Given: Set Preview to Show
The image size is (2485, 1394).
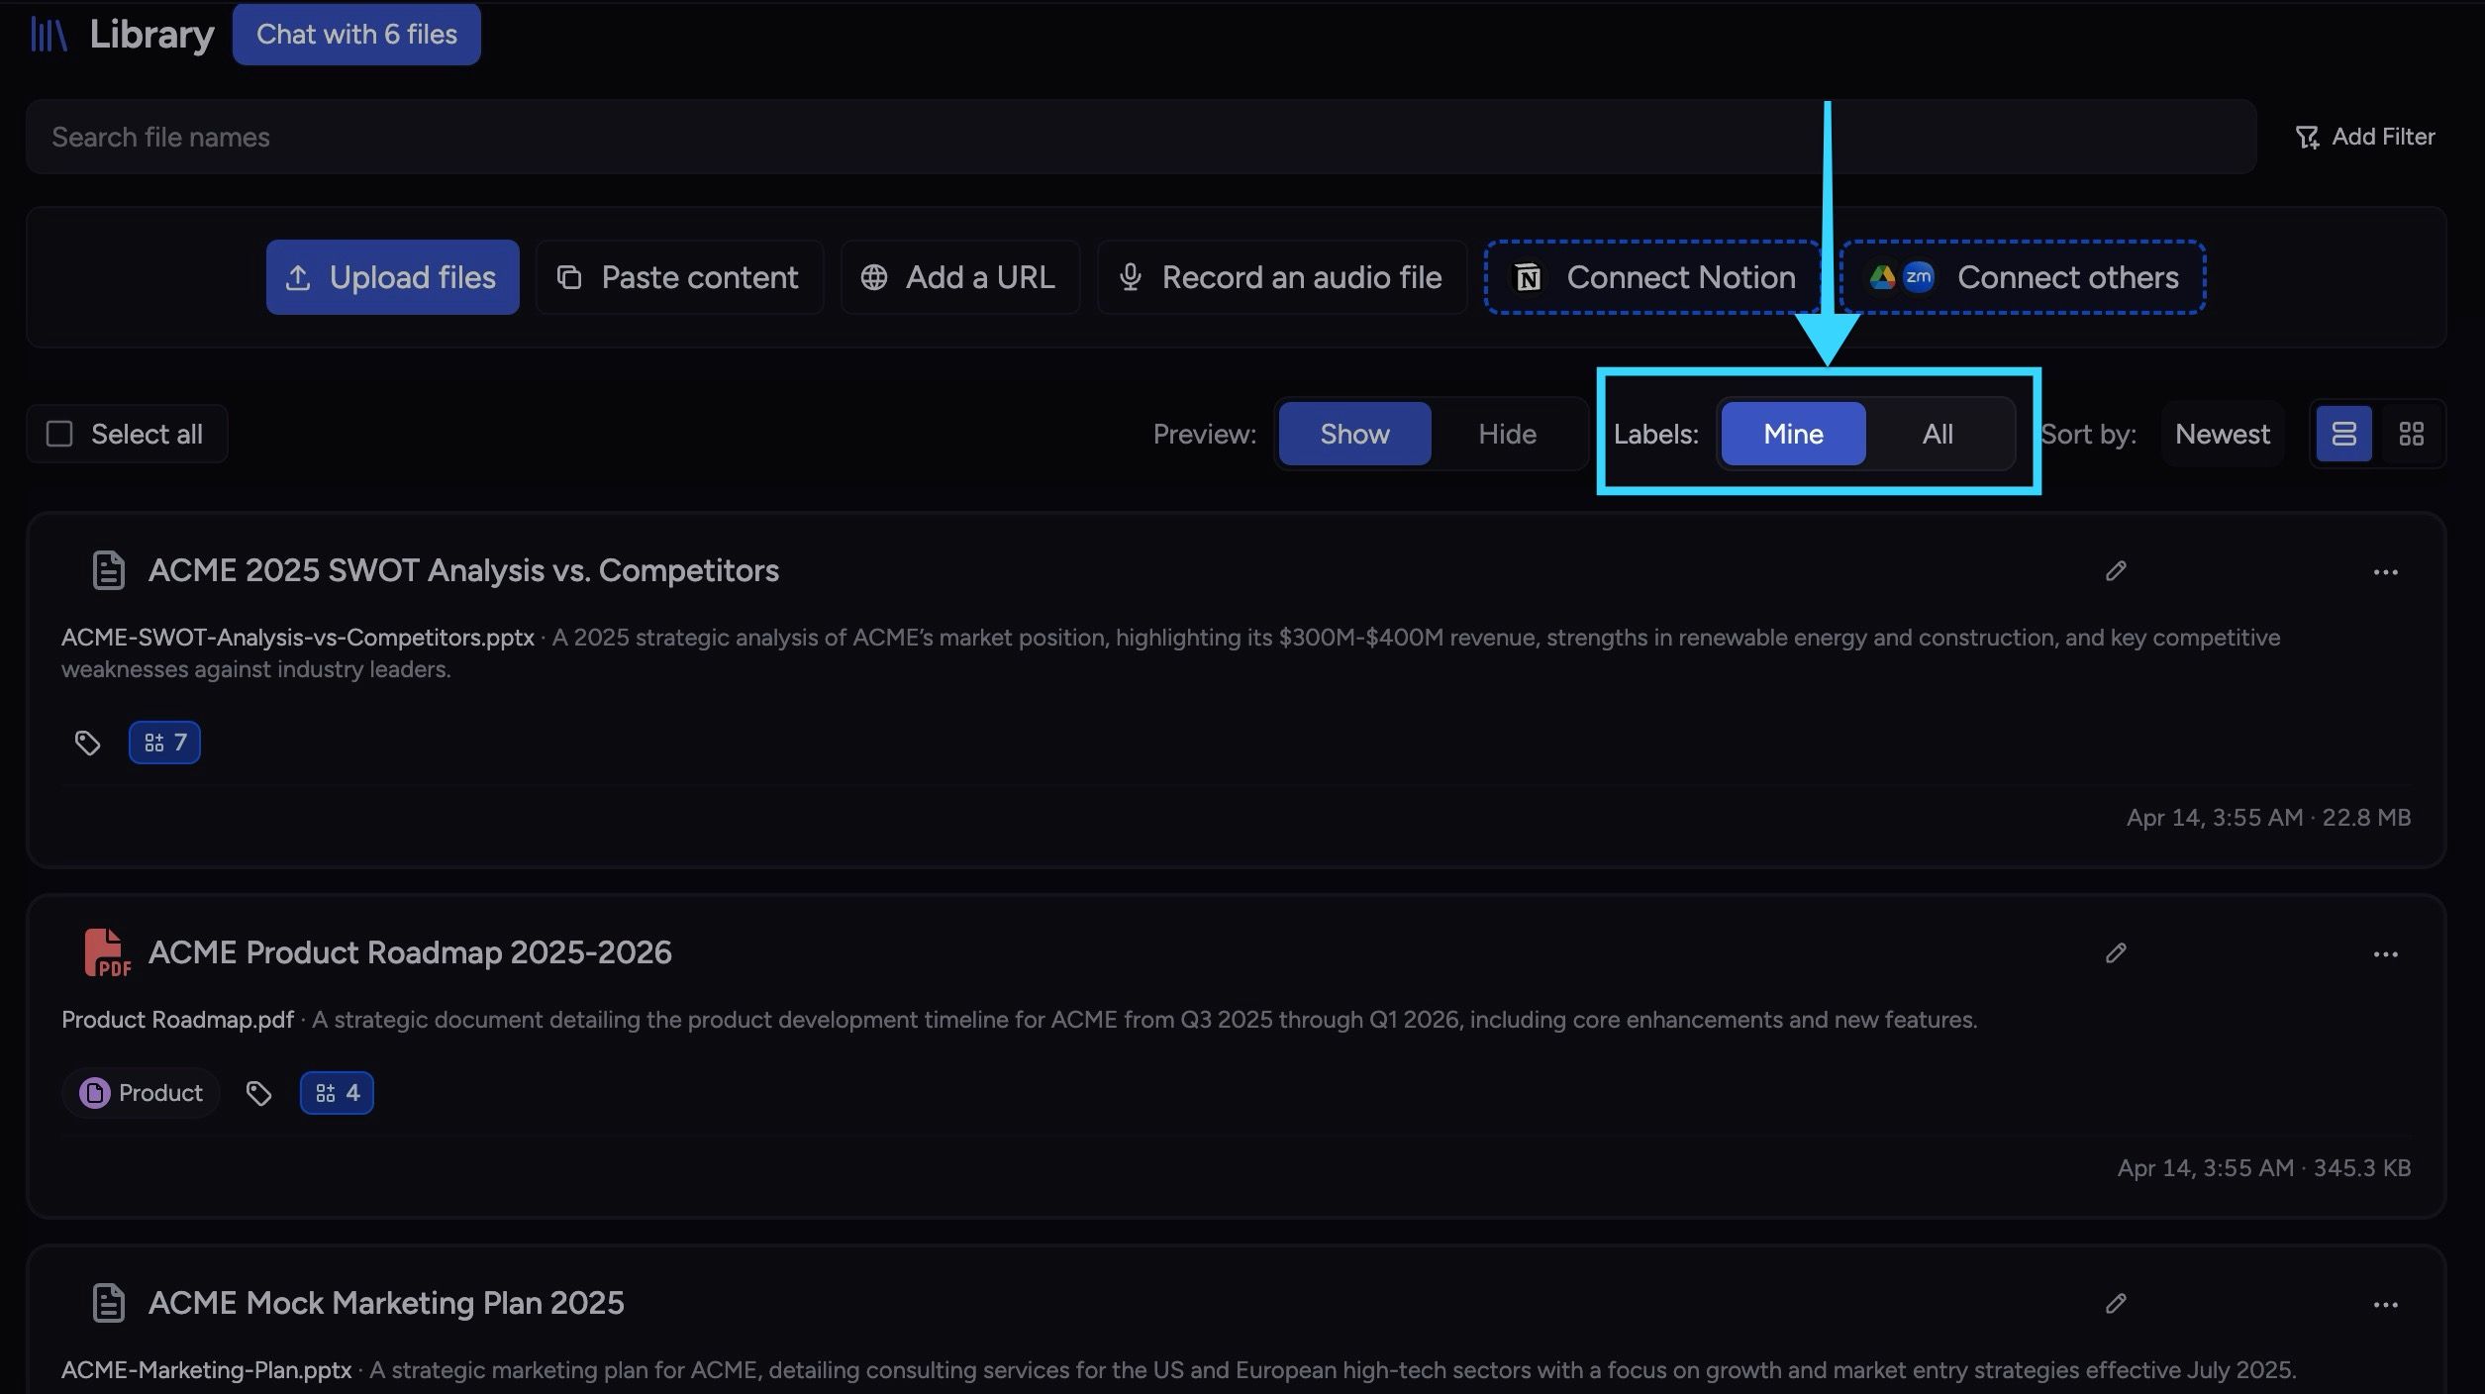Looking at the screenshot, I should (x=1354, y=434).
